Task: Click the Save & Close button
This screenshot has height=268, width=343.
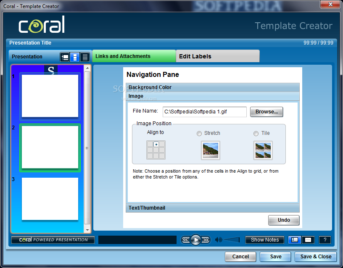Action: (316, 257)
